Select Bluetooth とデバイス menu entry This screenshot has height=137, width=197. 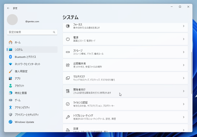pos(32,57)
